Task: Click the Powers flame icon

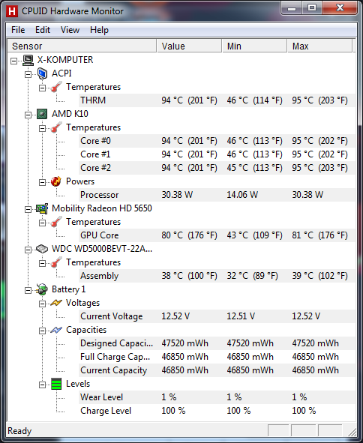Action: coord(56,181)
